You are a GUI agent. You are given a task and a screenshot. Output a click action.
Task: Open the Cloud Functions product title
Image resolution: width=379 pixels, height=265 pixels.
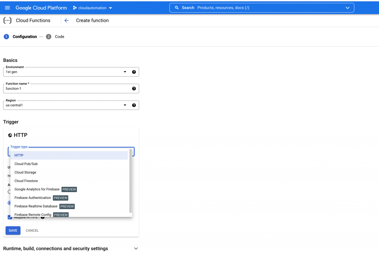(x=33, y=21)
